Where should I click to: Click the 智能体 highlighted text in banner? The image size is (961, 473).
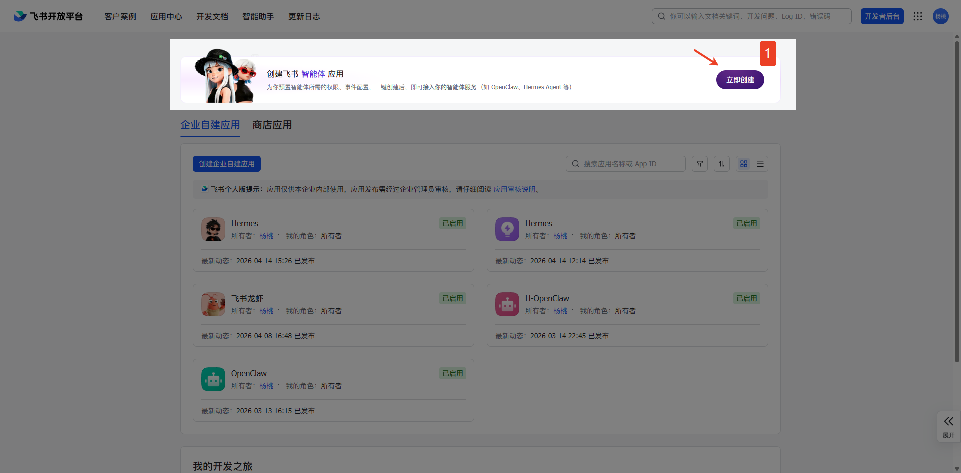point(313,74)
